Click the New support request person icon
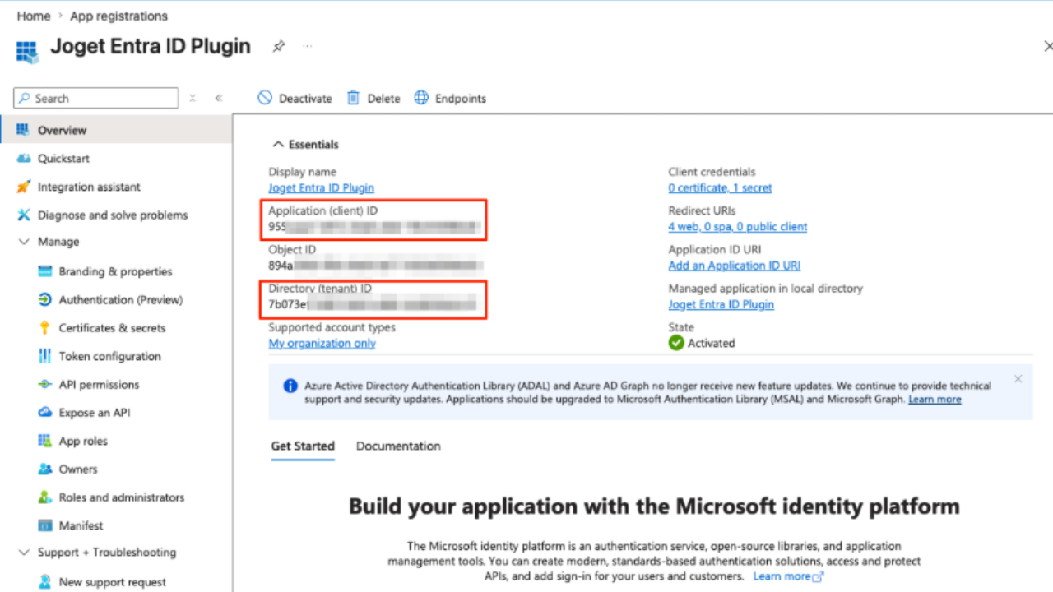Image resolution: width=1053 pixels, height=592 pixels. (x=44, y=582)
